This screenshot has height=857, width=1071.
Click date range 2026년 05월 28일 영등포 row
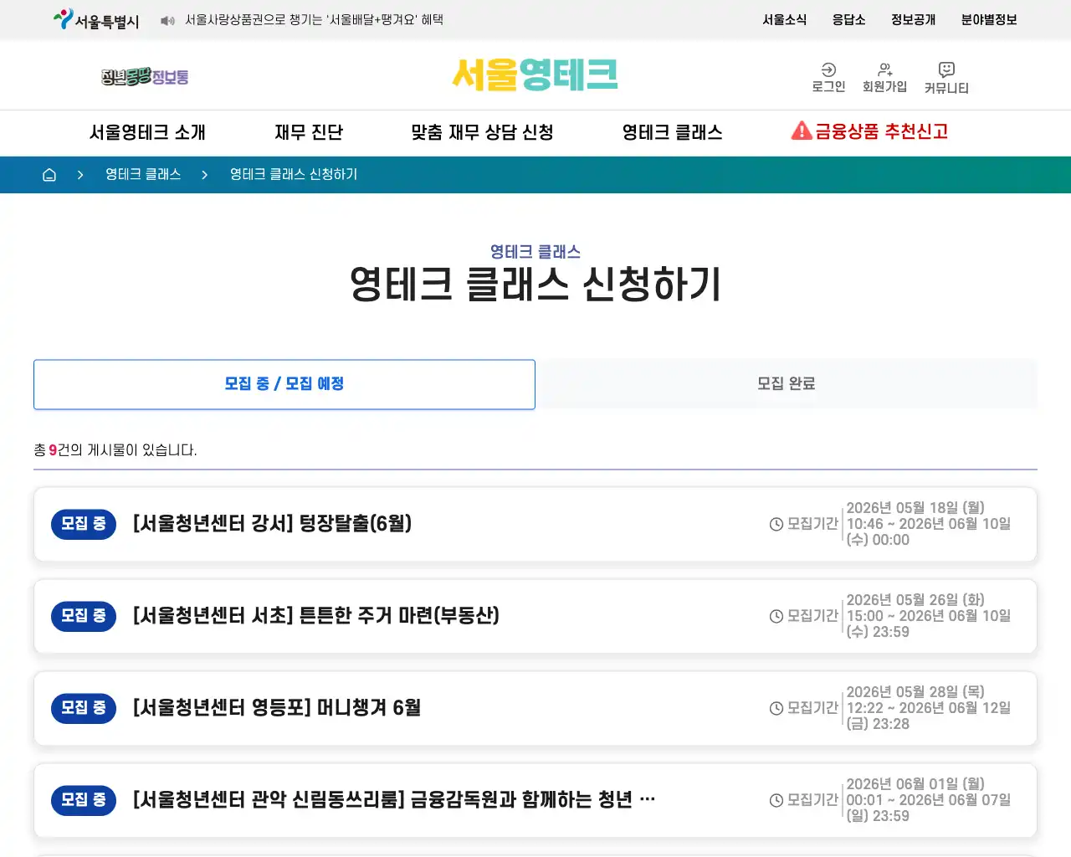click(929, 708)
